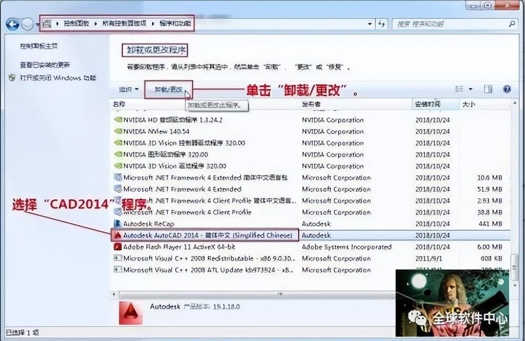
Task: Toggle the preview pane icon
Action: (488, 89)
